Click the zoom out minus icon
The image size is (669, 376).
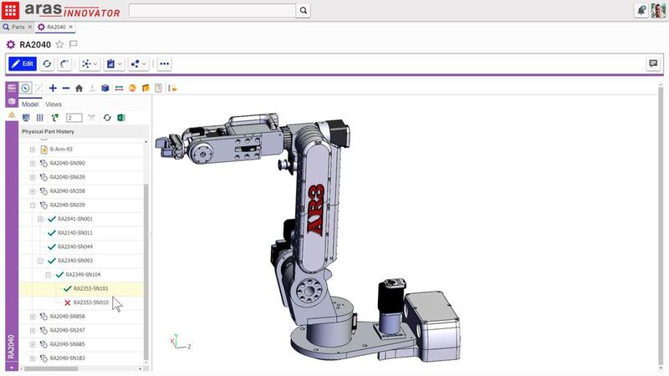66,88
